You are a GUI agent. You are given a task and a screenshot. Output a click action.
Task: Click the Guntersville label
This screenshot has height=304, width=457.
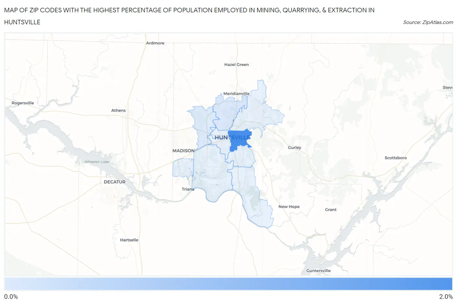click(x=319, y=271)
